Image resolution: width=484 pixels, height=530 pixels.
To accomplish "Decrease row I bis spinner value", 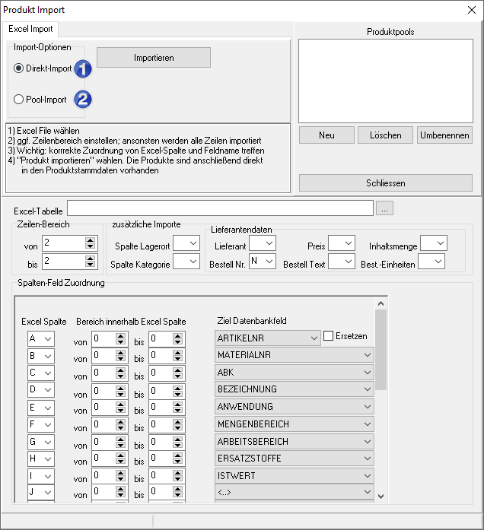I will [177, 479].
